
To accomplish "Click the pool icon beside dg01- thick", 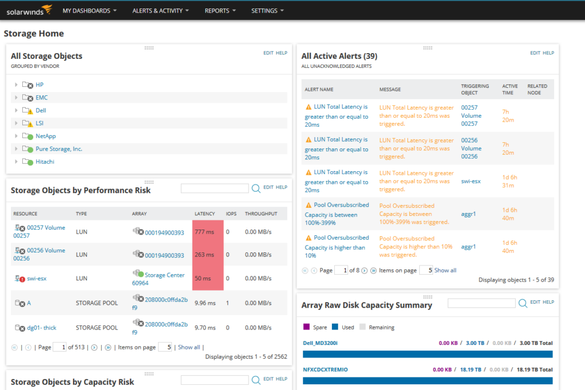I will (20, 328).
